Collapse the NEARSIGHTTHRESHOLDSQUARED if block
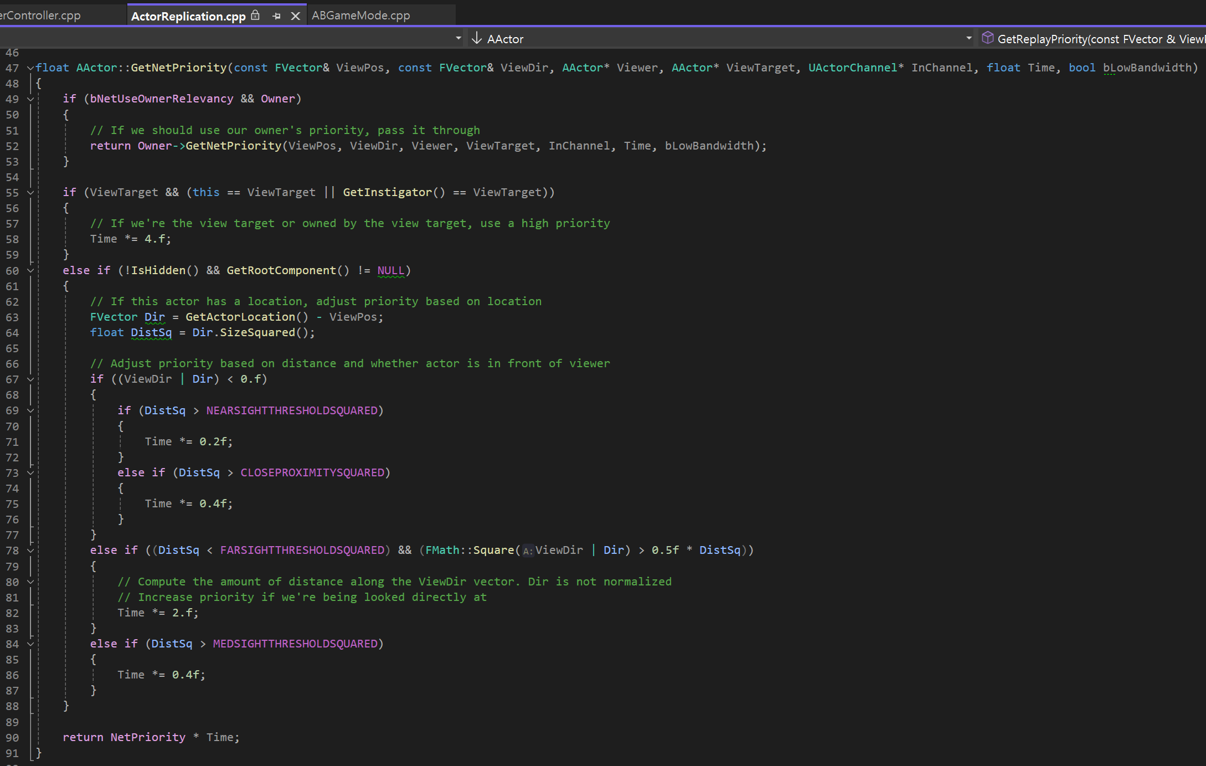The width and height of the screenshot is (1206, 766). tap(30, 411)
